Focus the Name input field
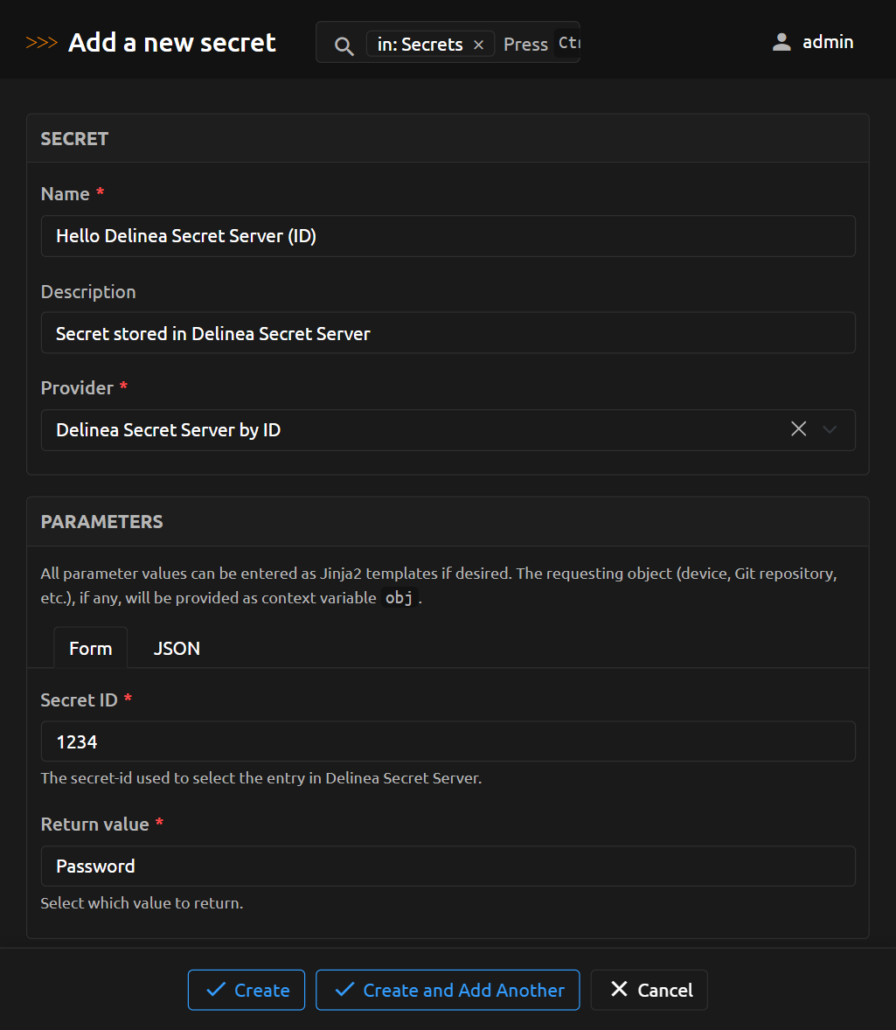The width and height of the screenshot is (896, 1030). (448, 236)
